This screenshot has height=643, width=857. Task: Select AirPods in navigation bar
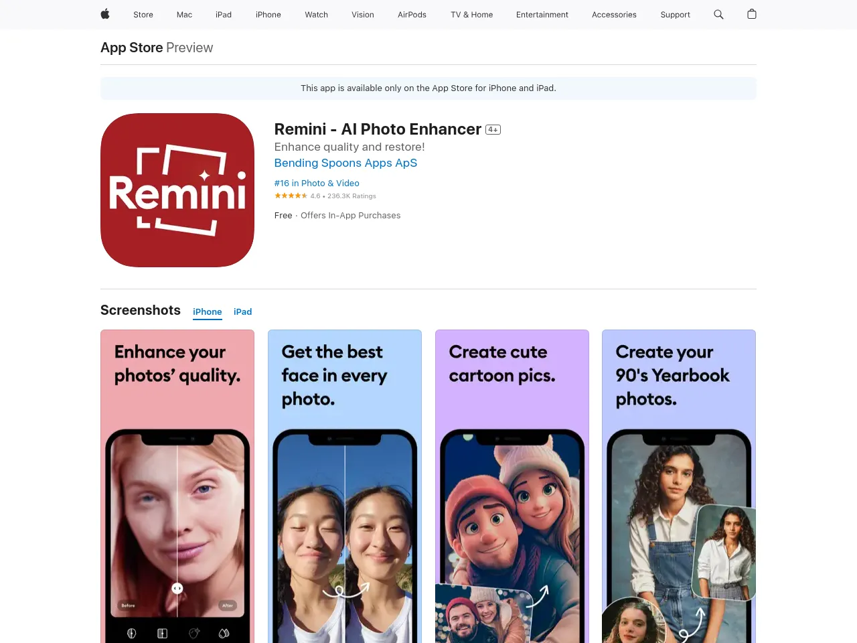tap(412, 15)
